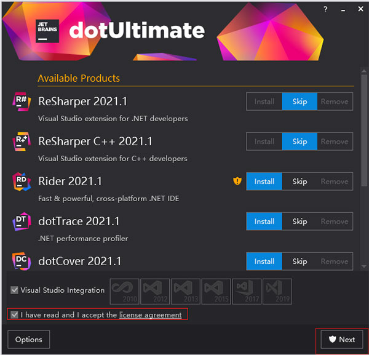The height and width of the screenshot is (355, 369).
Task: Click 'Visual Studio extension for C++ developers' text
Action: click(113, 159)
